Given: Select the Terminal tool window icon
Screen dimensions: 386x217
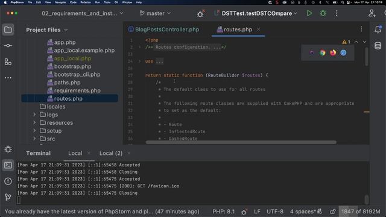Looking at the screenshot, I should point(8,165).
